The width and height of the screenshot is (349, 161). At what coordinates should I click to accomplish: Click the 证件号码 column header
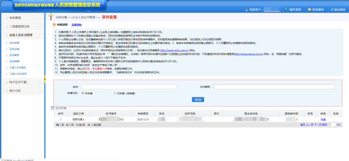click(x=190, y=113)
